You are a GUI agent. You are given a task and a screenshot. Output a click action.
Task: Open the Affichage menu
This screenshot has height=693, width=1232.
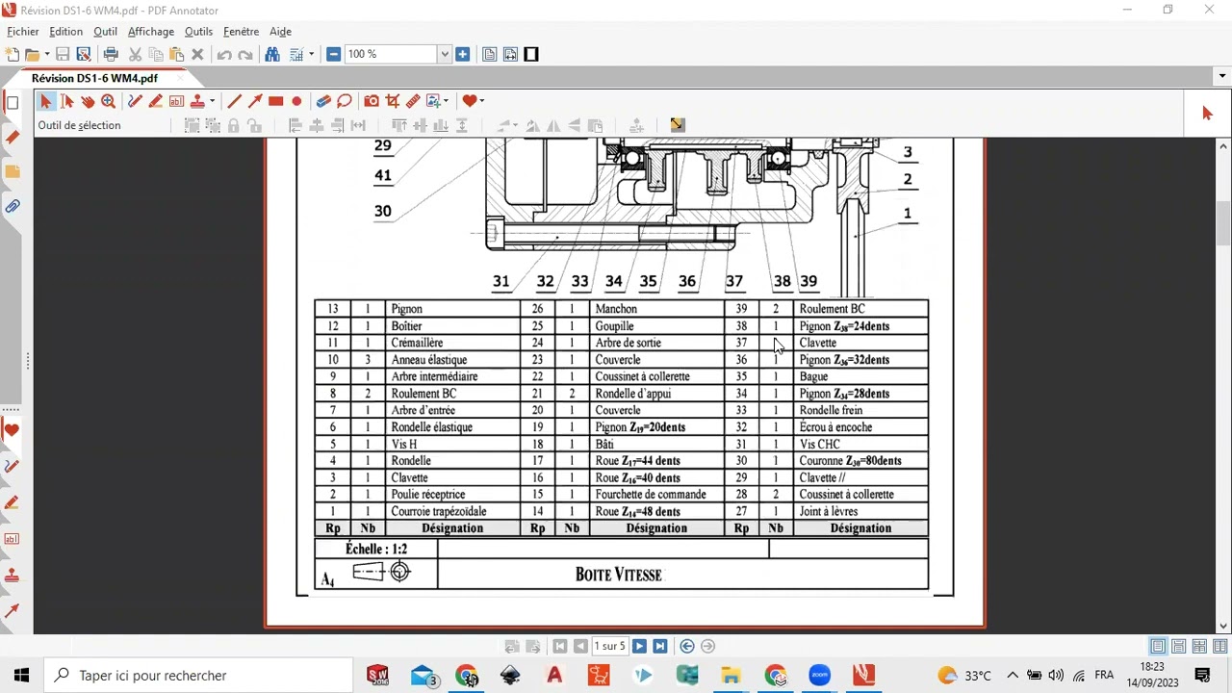151,32
